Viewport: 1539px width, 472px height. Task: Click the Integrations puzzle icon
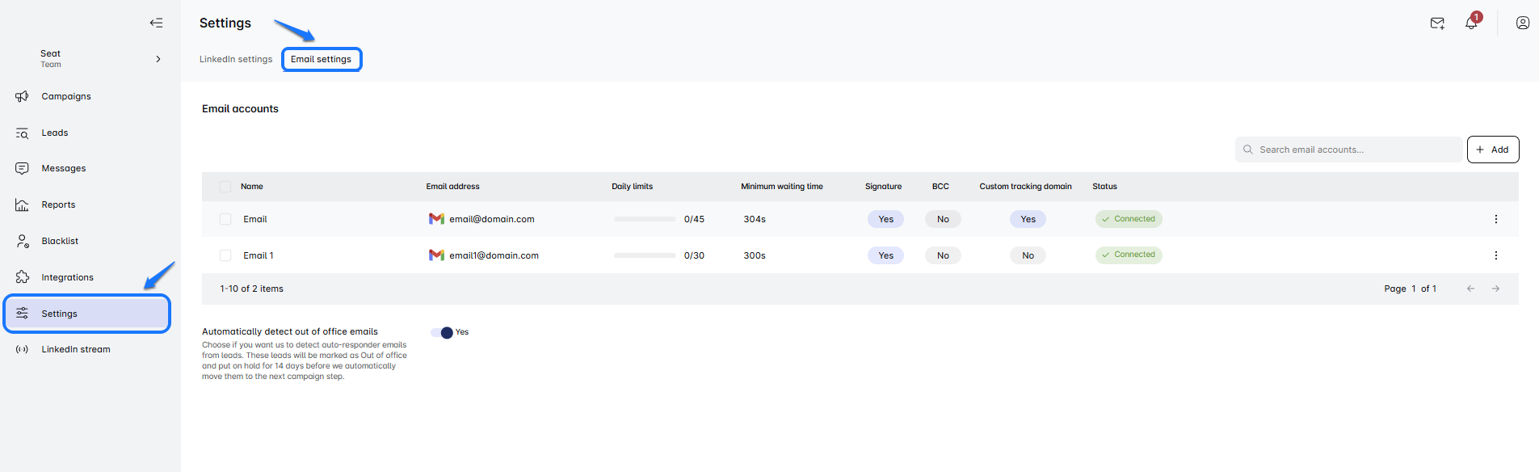tap(22, 277)
